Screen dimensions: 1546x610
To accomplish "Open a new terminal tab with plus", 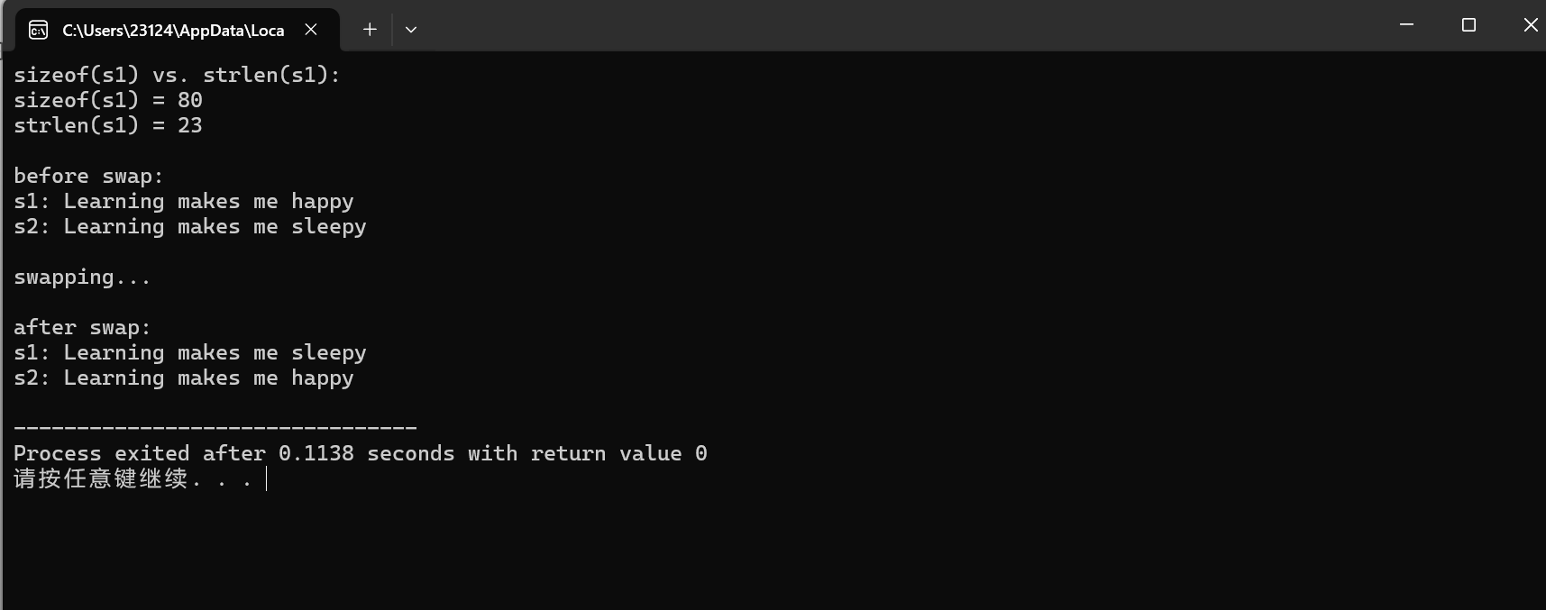I will tap(370, 30).
